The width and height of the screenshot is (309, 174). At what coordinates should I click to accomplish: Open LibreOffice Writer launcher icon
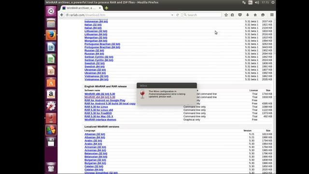point(51,47)
